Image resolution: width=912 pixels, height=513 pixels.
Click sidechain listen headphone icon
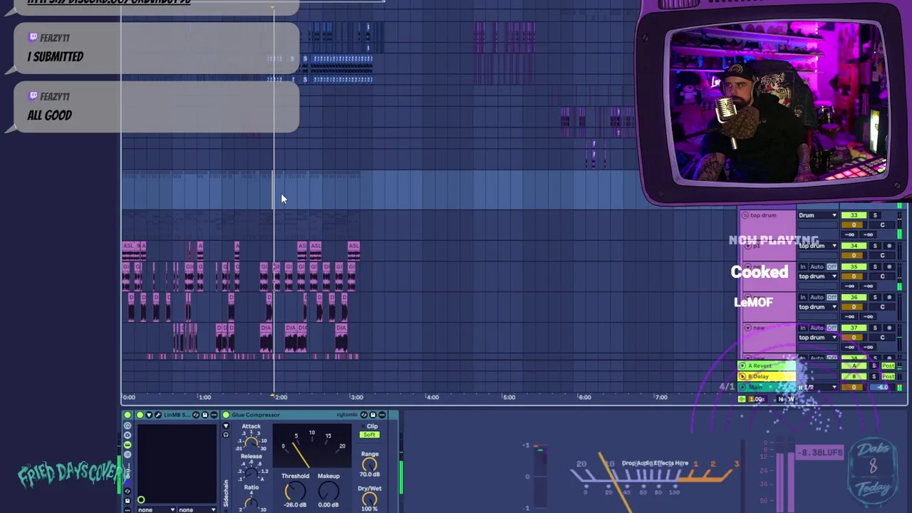click(x=226, y=435)
